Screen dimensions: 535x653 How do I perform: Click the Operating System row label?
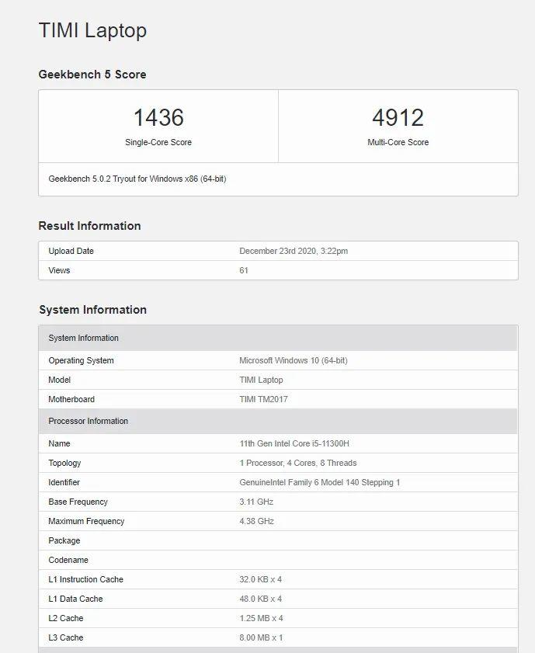pos(81,361)
